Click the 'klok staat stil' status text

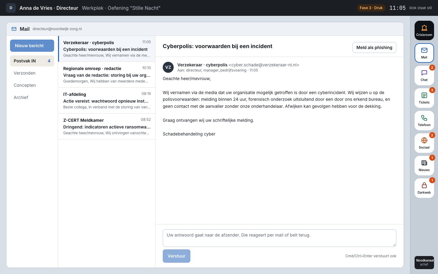421,8
